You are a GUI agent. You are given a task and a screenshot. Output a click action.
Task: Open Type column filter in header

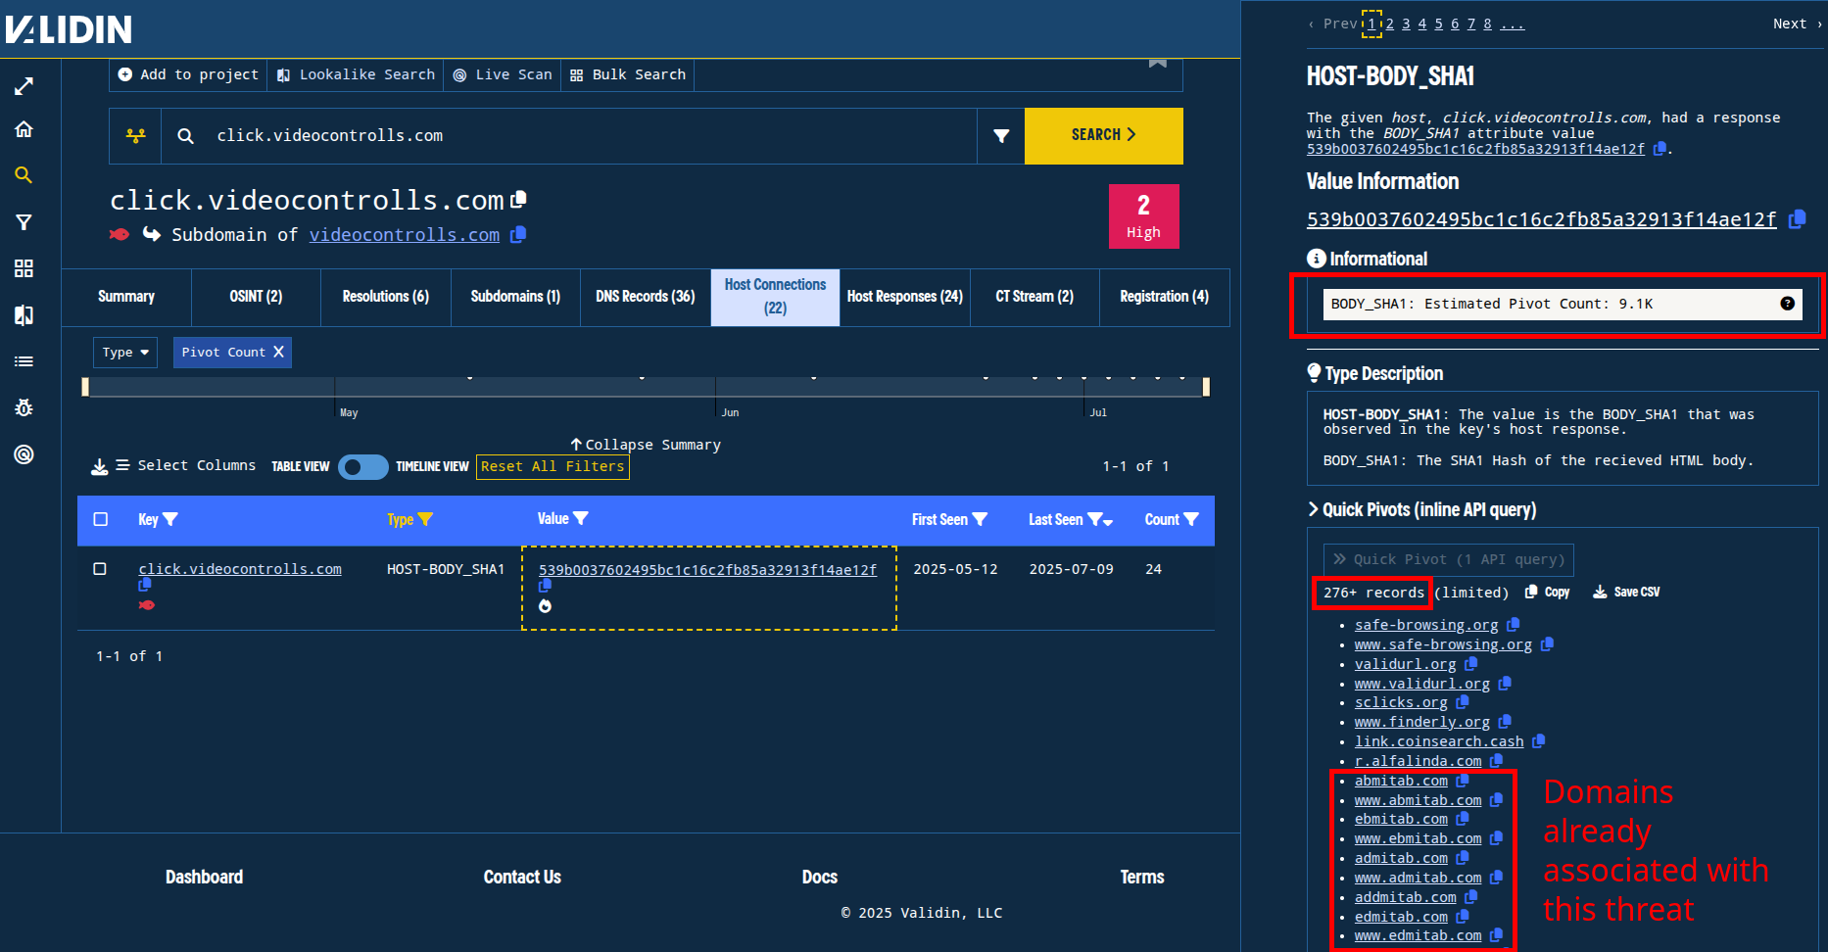click(425, 520)
